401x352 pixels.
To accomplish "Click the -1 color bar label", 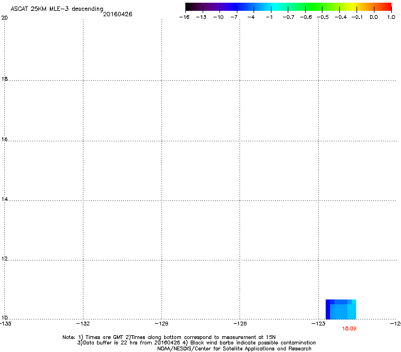I will click(x=269, y=17).
